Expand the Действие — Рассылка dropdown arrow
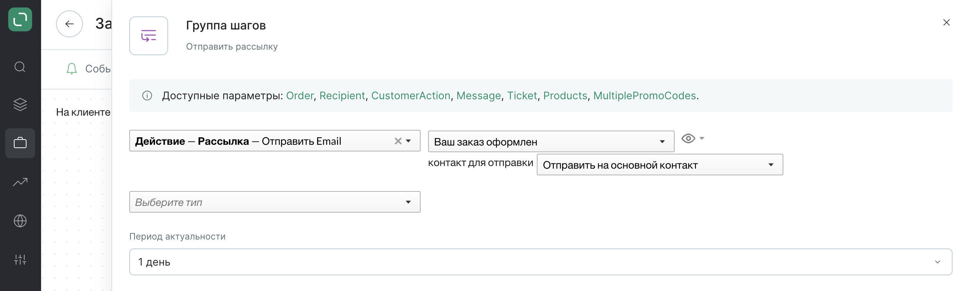Image resolution: width=969 pixels, height=291 pixels. [409, 141]
